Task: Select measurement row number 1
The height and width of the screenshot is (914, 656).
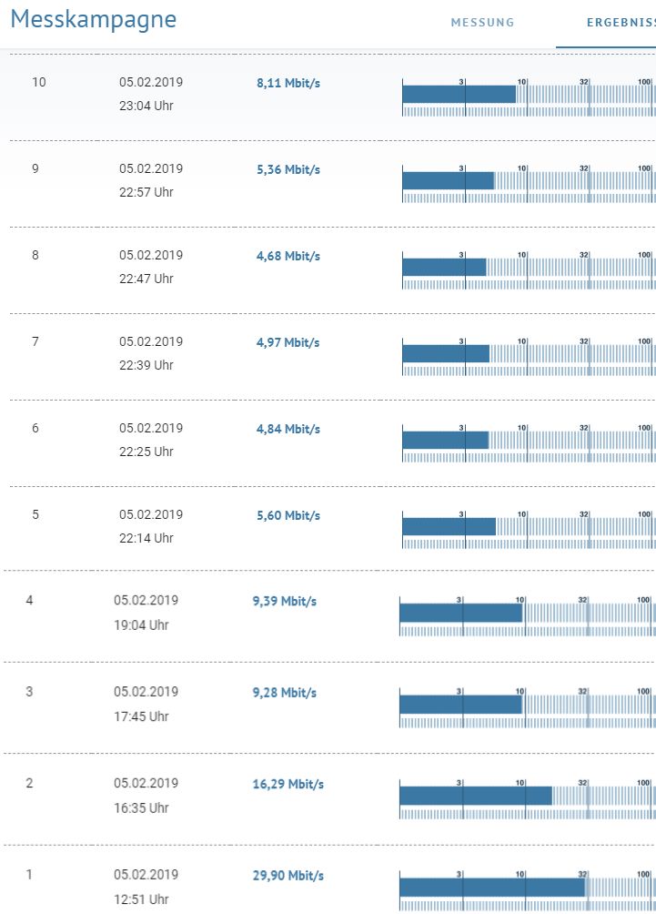Action: point(29,874)
